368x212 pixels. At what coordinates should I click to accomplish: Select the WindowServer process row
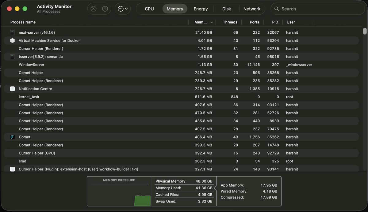(x=181, y=65)
